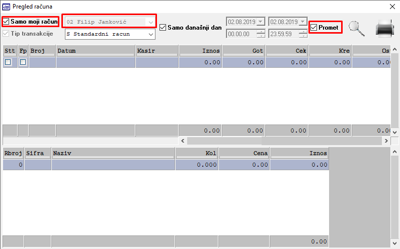Toggle the Promet checkbox
This screenshot has height=249, width=400.
click(314, 28)
